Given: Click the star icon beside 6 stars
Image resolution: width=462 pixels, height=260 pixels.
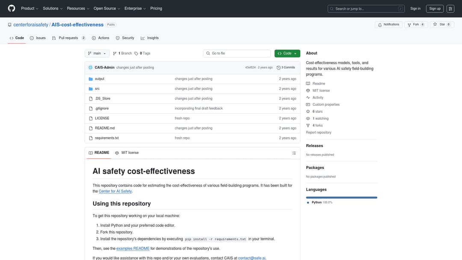Looking at the screenshot, I should [x=308, y=112].
